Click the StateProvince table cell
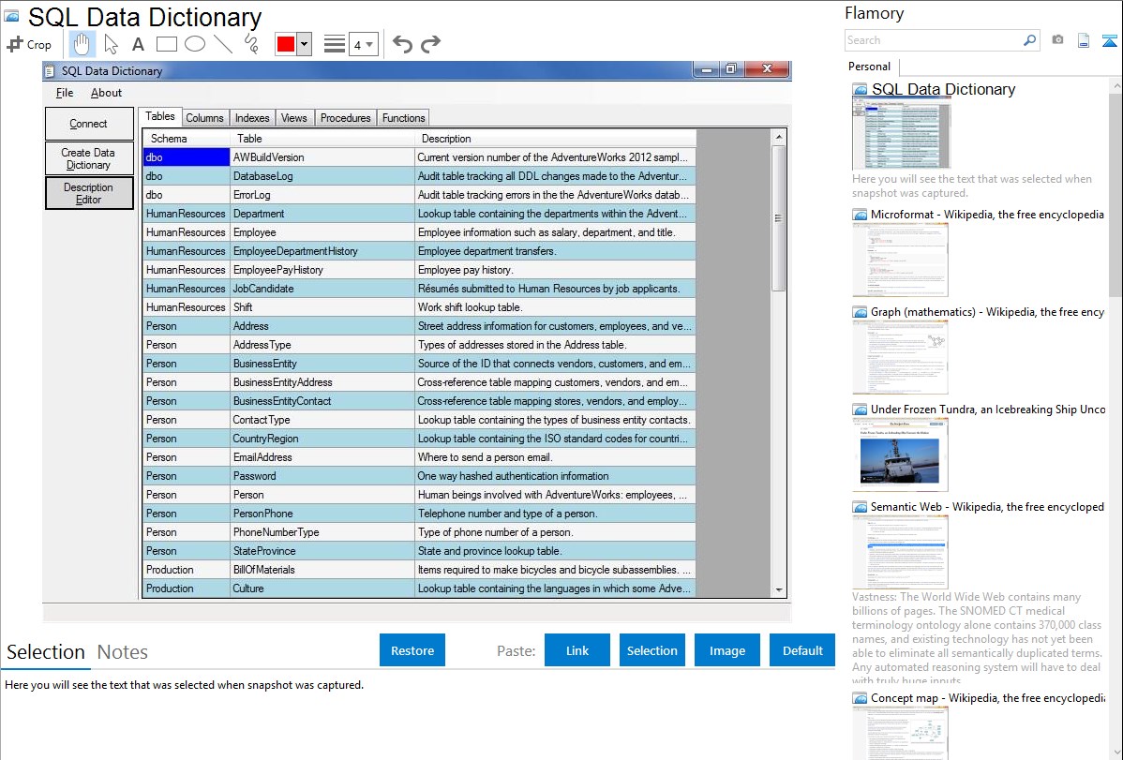The width and height of the screenshot is (1123, 760). (x=322, y=551)
